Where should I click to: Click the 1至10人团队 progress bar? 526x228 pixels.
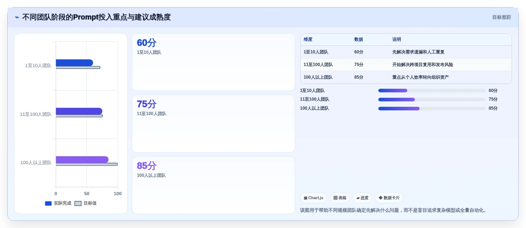[432, 91]
